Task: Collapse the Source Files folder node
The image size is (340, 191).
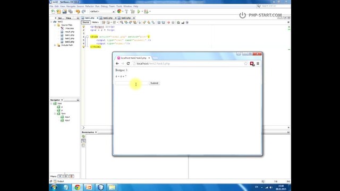Action: click(x=55, y=25)
